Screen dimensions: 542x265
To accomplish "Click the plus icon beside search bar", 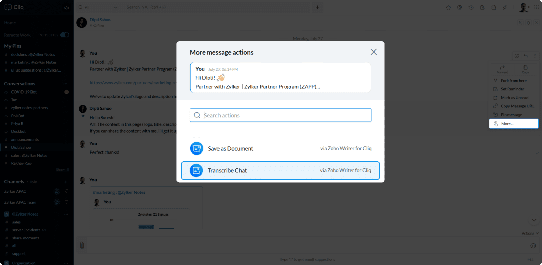I will click(317, 7).
